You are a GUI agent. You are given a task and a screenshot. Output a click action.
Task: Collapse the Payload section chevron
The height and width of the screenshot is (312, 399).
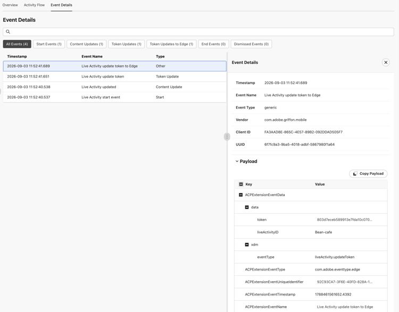237,161
